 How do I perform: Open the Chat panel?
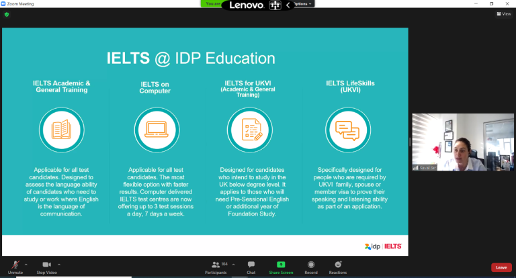251,267
